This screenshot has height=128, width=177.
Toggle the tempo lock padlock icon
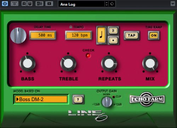(x=71, y=27)
